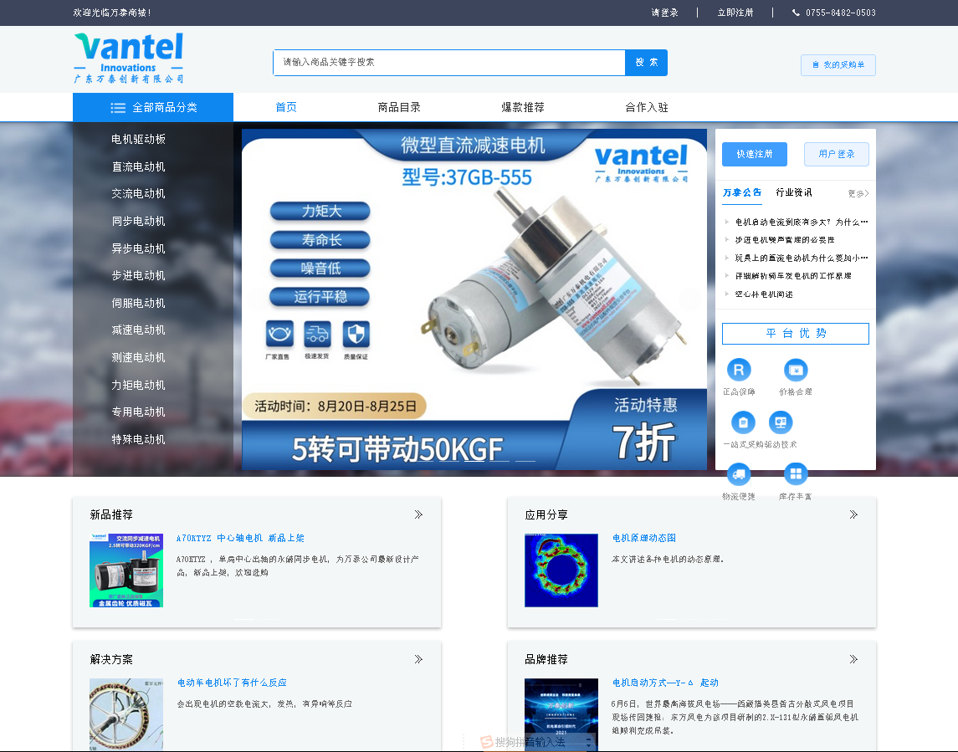Open article 详细解析变频车发电机的工作原理
Image resolution: width=958 pixels, height=752 pixels.
click(793, 276)
